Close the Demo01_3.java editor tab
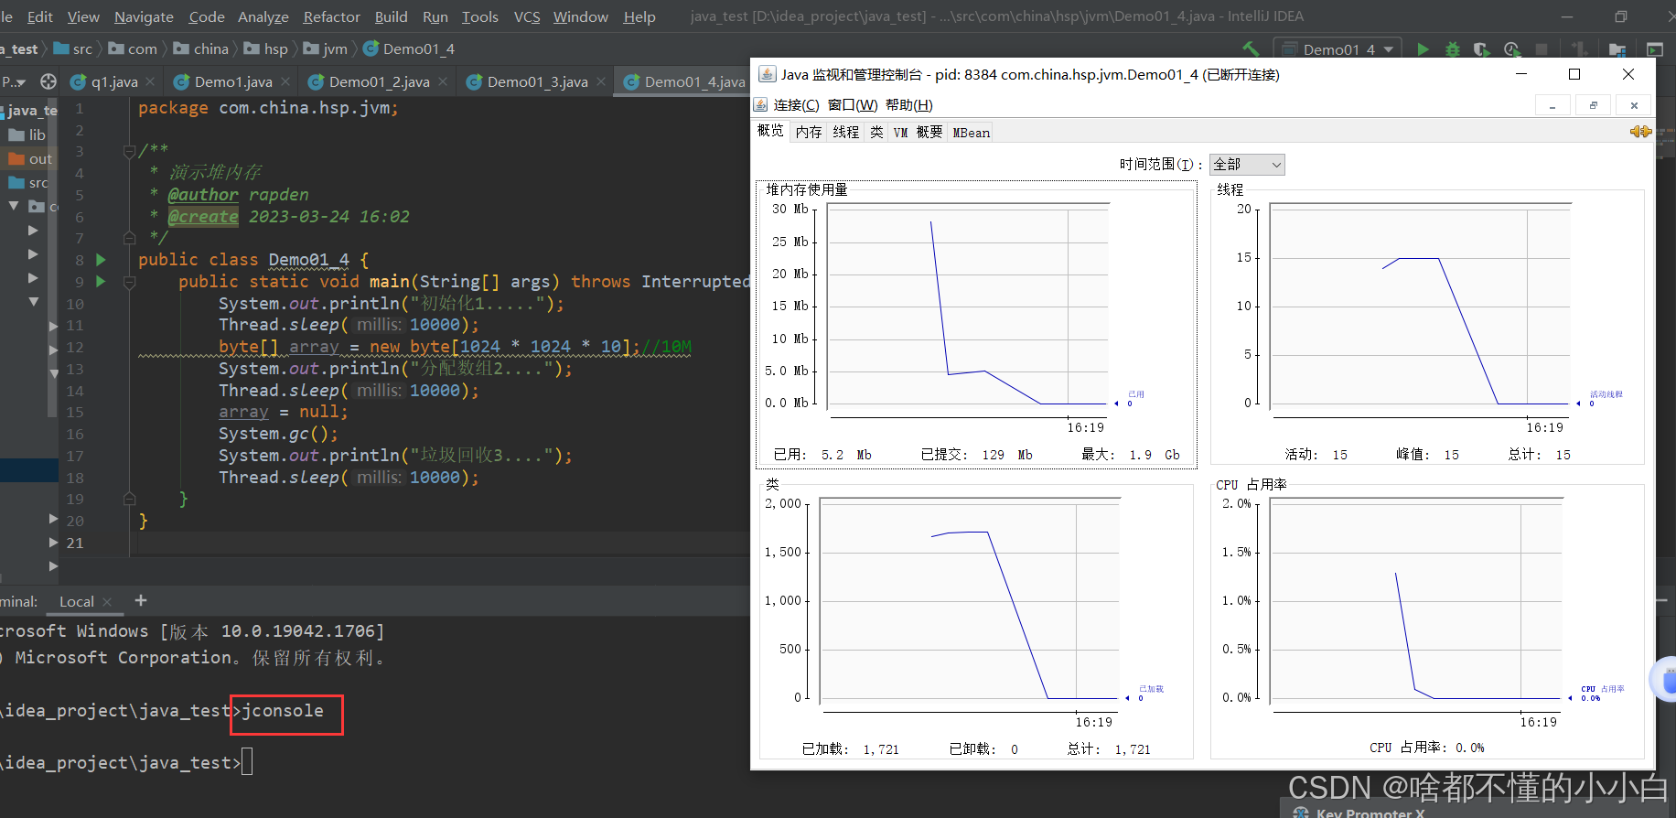Screen dimensions: 1676x818 pyautogui.click(x=601, y=81)
